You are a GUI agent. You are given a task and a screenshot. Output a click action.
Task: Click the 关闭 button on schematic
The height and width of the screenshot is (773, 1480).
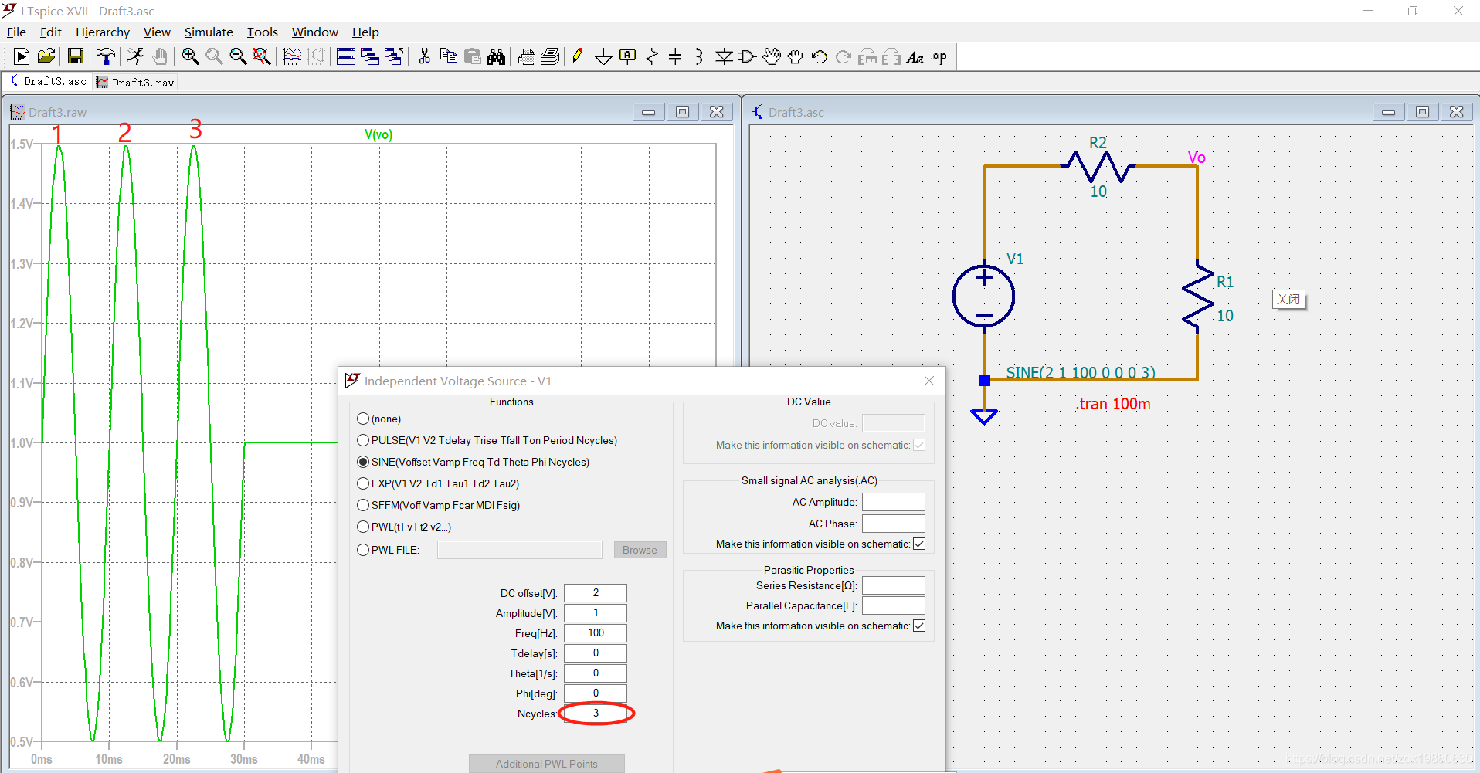(1288, 299)
